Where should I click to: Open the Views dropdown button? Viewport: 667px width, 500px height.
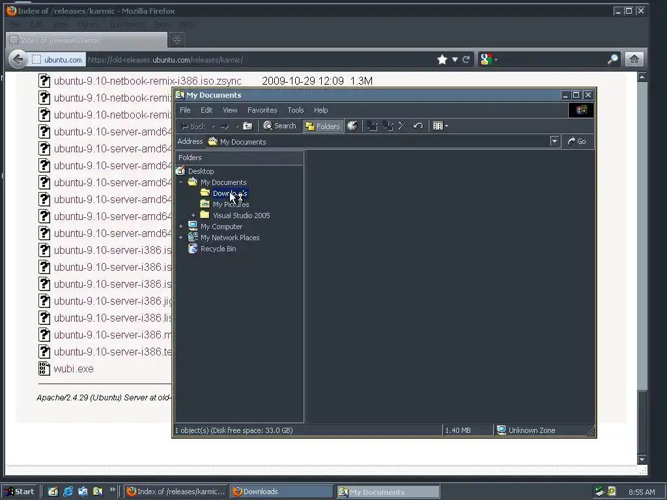click(440, 126)
